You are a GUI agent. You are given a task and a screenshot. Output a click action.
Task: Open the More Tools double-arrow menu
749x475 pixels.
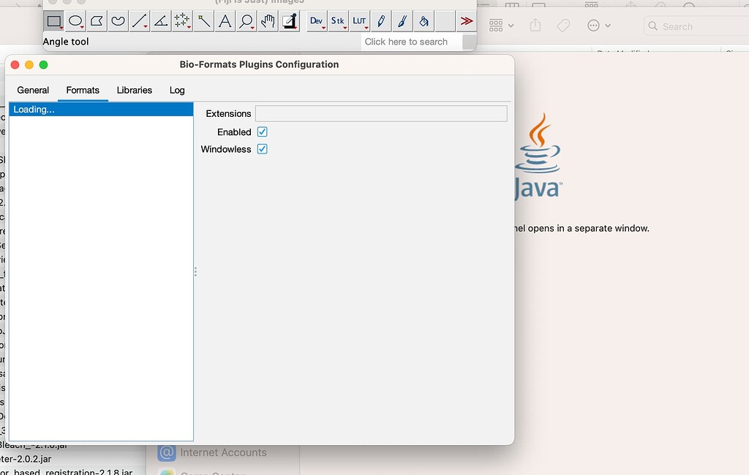pyautogui.click(x=466, y=21)
